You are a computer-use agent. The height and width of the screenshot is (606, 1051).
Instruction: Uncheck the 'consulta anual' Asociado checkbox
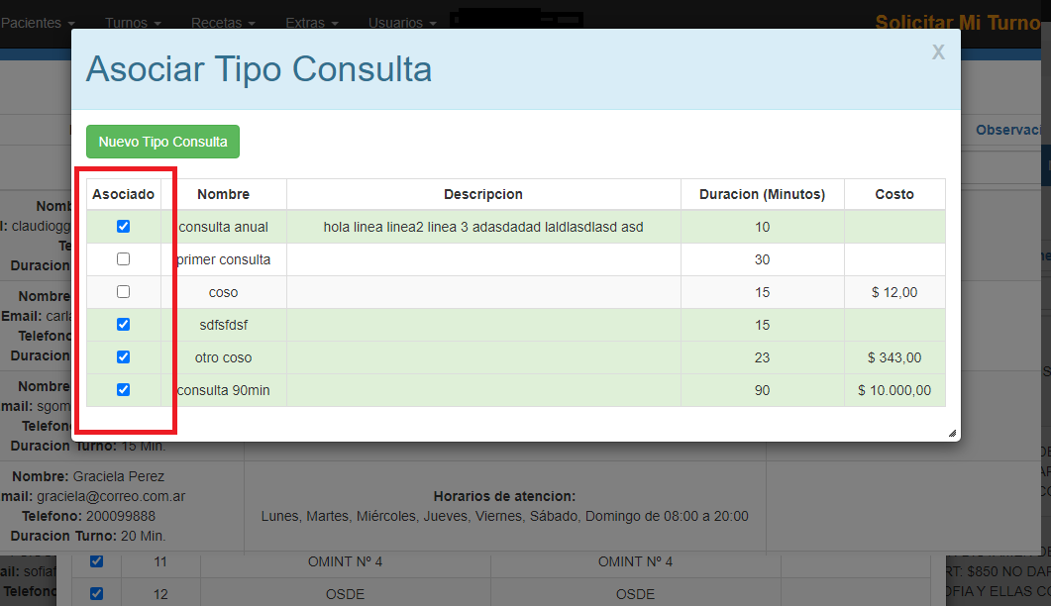coord(123,227)
